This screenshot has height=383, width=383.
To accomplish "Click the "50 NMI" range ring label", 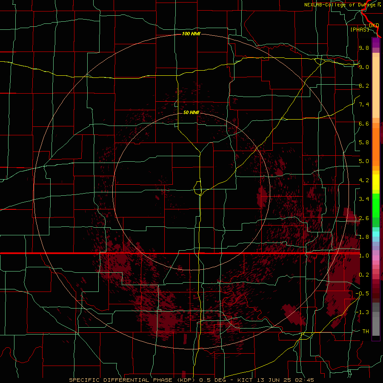I will [191, 112].
